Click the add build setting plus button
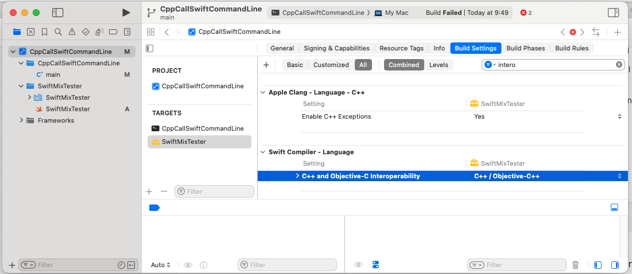Viewport: 632px width, 274px height. [x=266, y=65]
